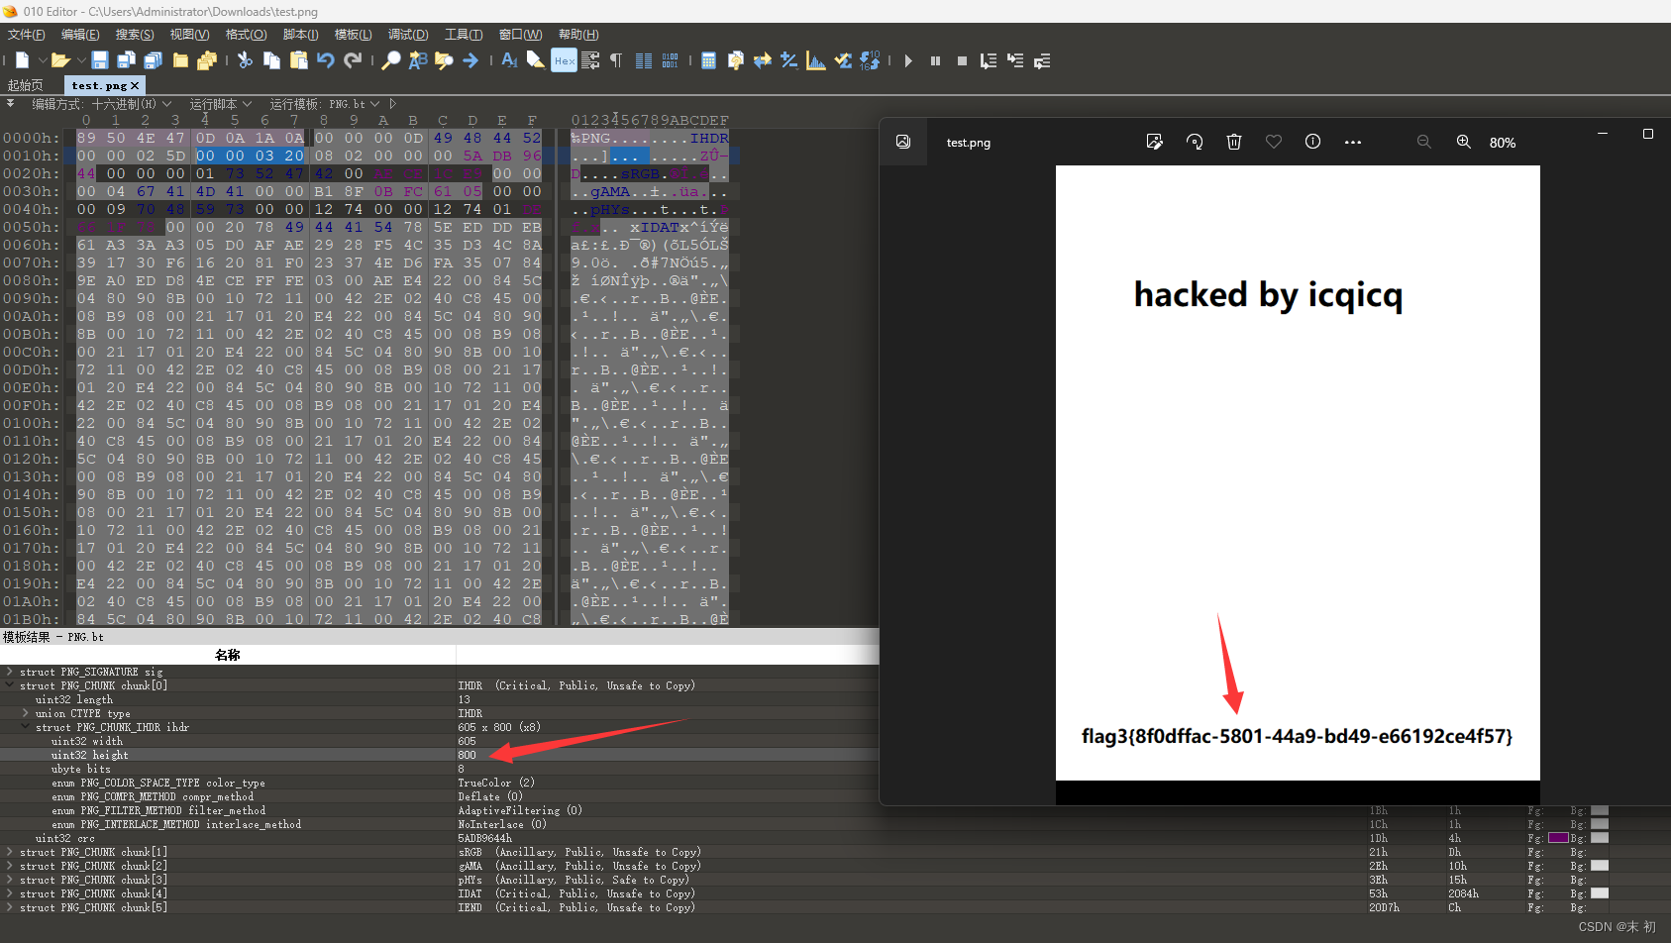Select the uint32 crc row
1671x943 pixels.
click(x=439, y=838)
